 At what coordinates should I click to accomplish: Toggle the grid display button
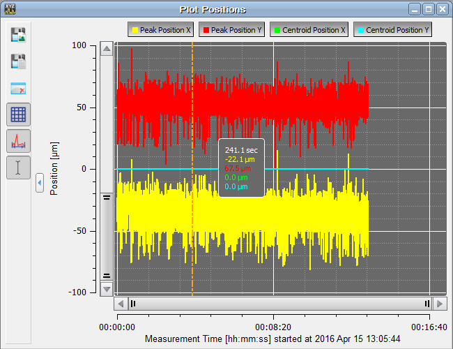(18, 114)
